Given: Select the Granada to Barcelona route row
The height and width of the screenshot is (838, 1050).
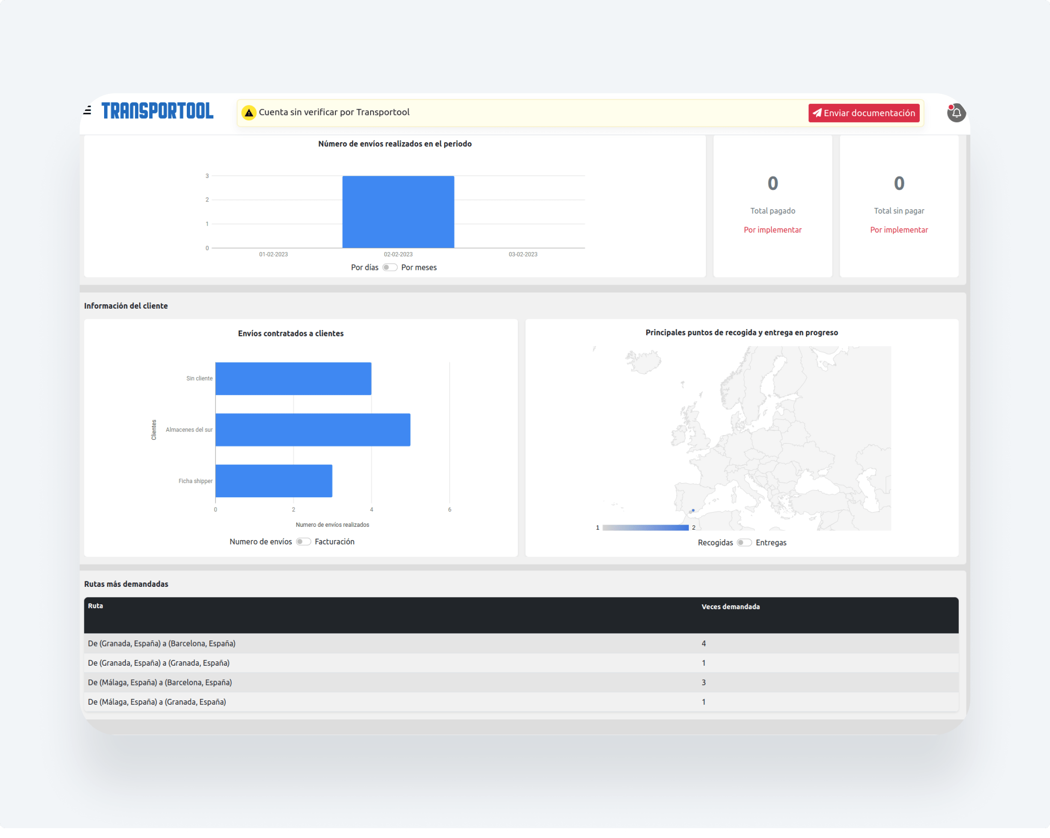Looking at the screenshot, I should pyautogui.click(x=162, y=643).
